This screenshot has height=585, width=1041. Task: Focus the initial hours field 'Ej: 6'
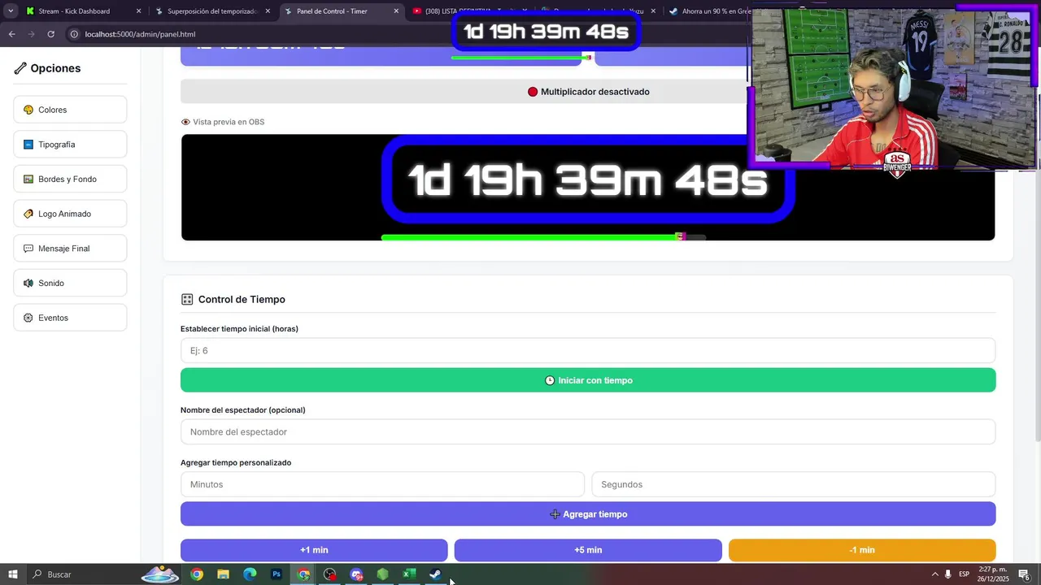coord(588,351)
